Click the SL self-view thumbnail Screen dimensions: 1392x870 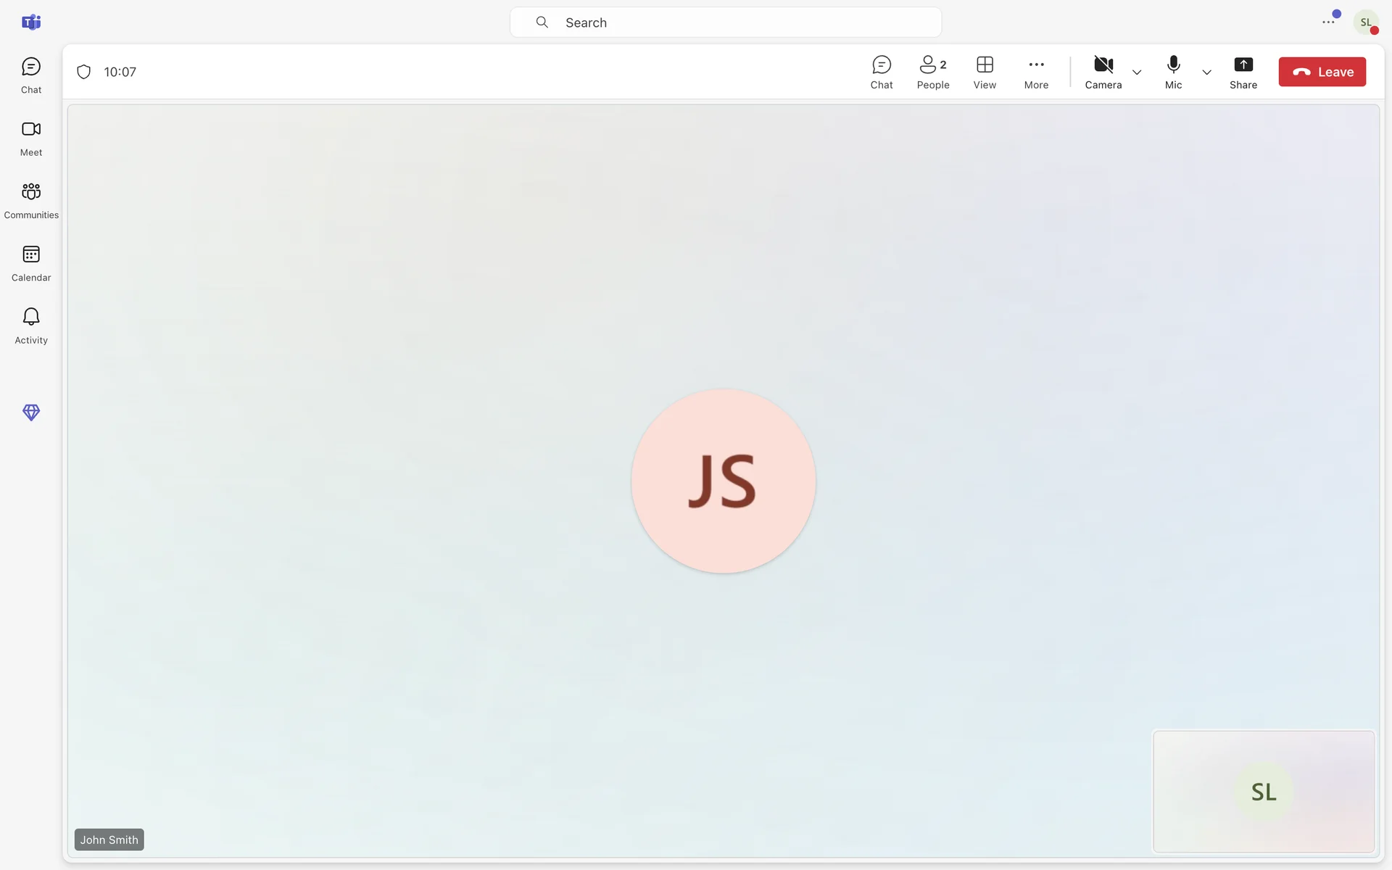click(1263, 791)
